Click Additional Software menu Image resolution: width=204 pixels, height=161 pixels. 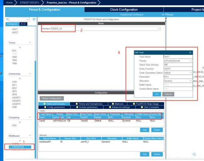(132, 14)
